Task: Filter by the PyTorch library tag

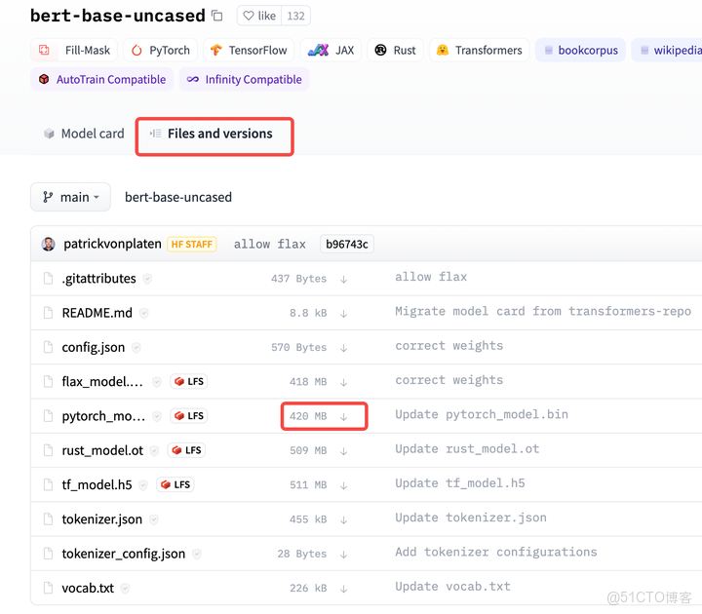Action: click(x=160, y=50)
